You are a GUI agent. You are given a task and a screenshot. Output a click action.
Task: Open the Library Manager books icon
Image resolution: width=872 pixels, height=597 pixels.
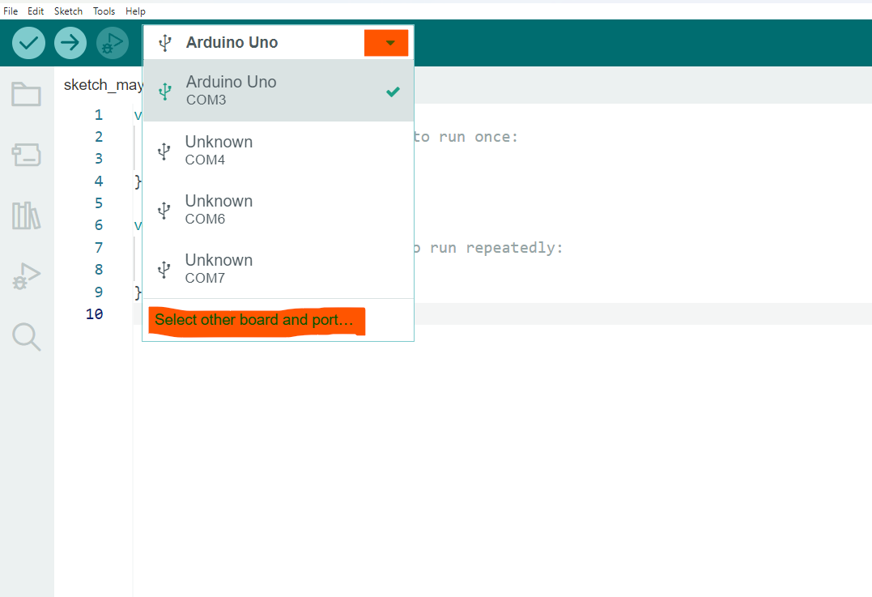[x=26, y=216]
